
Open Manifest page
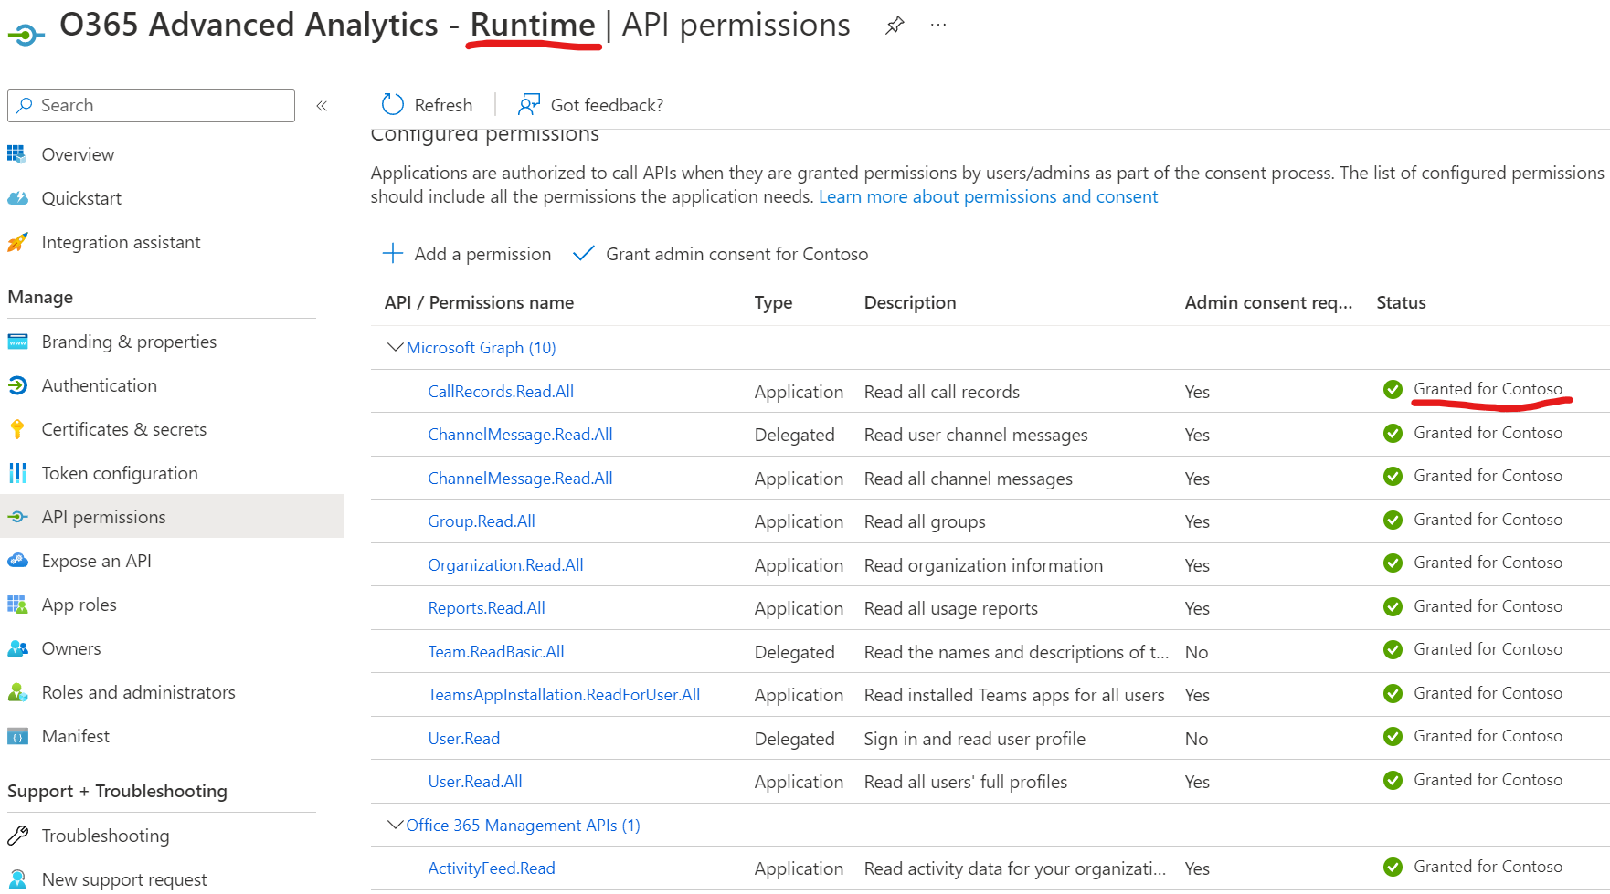(x=75, y=736)
